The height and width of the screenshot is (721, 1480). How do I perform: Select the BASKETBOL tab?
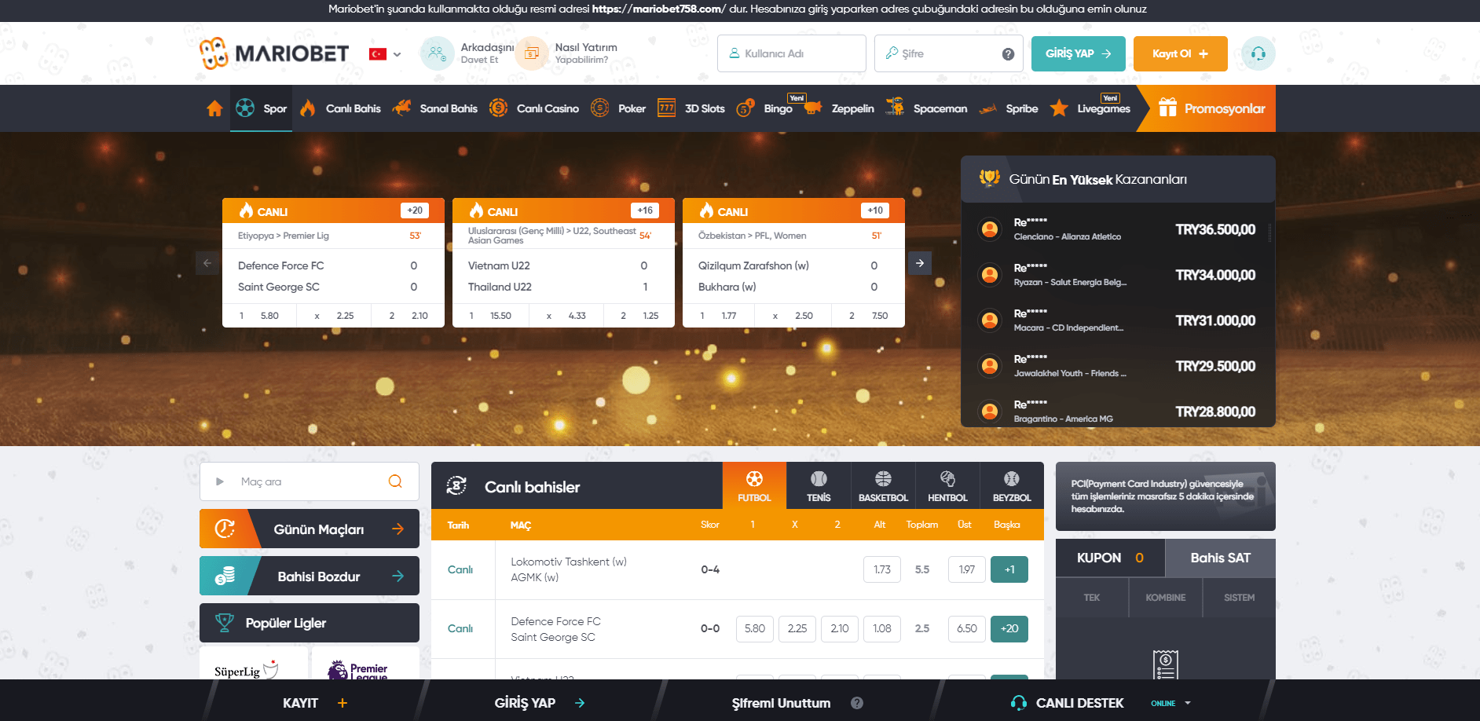click(883, 485)
